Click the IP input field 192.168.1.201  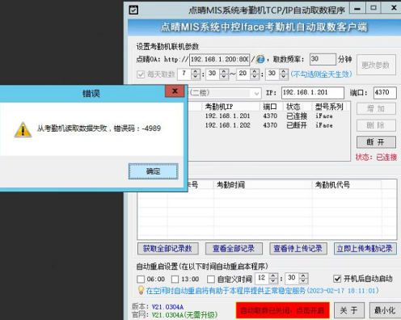(313, 93)
